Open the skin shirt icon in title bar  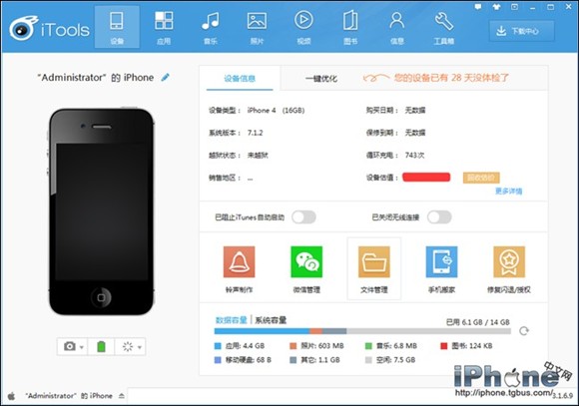click(x=496, y=7)
